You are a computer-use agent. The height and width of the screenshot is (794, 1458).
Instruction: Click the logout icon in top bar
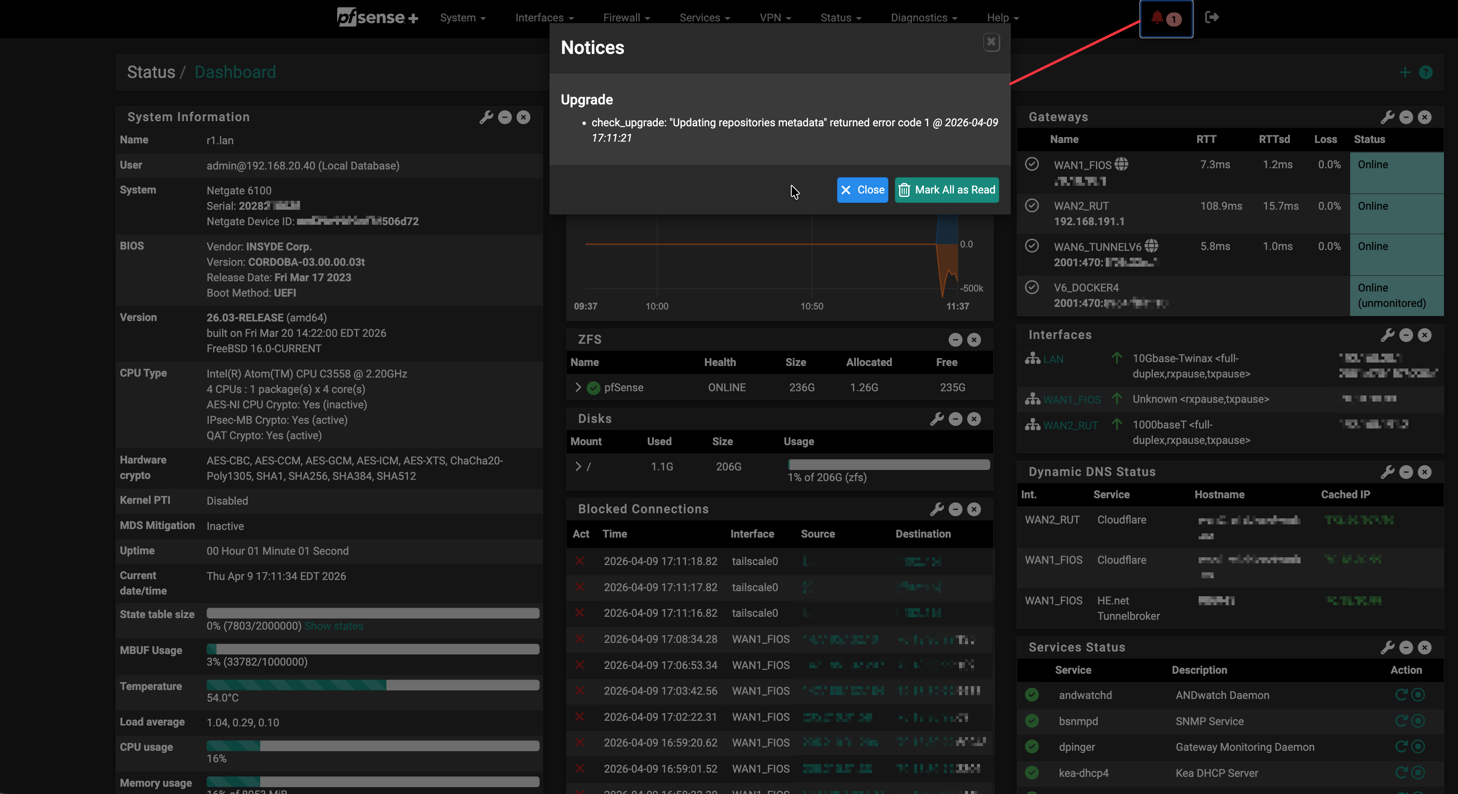click(1212, 18)
